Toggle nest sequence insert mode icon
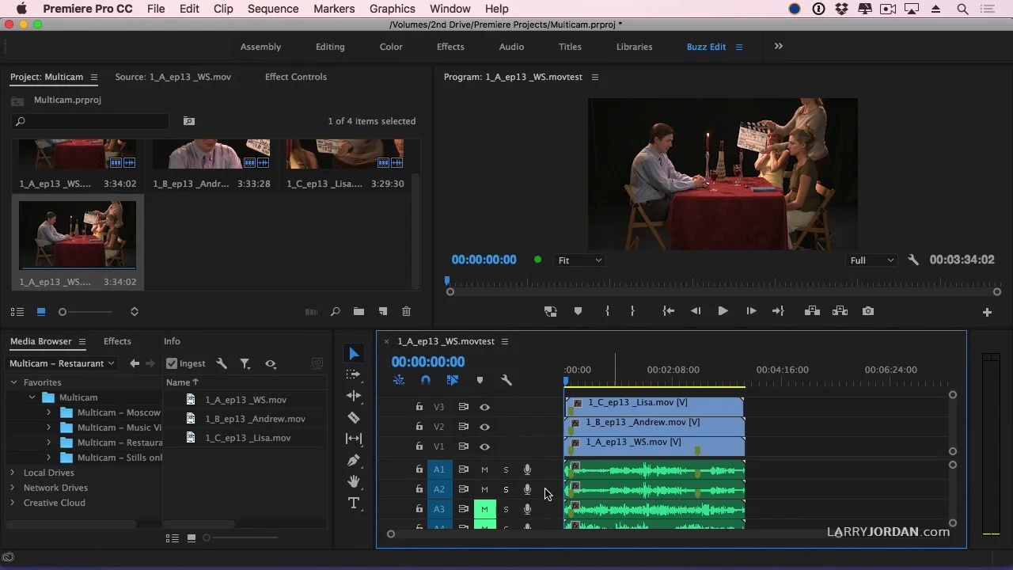Image resolution: width=1013 pixels, height=570 pixels. click(x=399, y=380)
